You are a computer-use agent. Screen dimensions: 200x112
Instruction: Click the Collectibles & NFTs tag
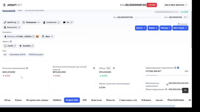tap(17, 55)
